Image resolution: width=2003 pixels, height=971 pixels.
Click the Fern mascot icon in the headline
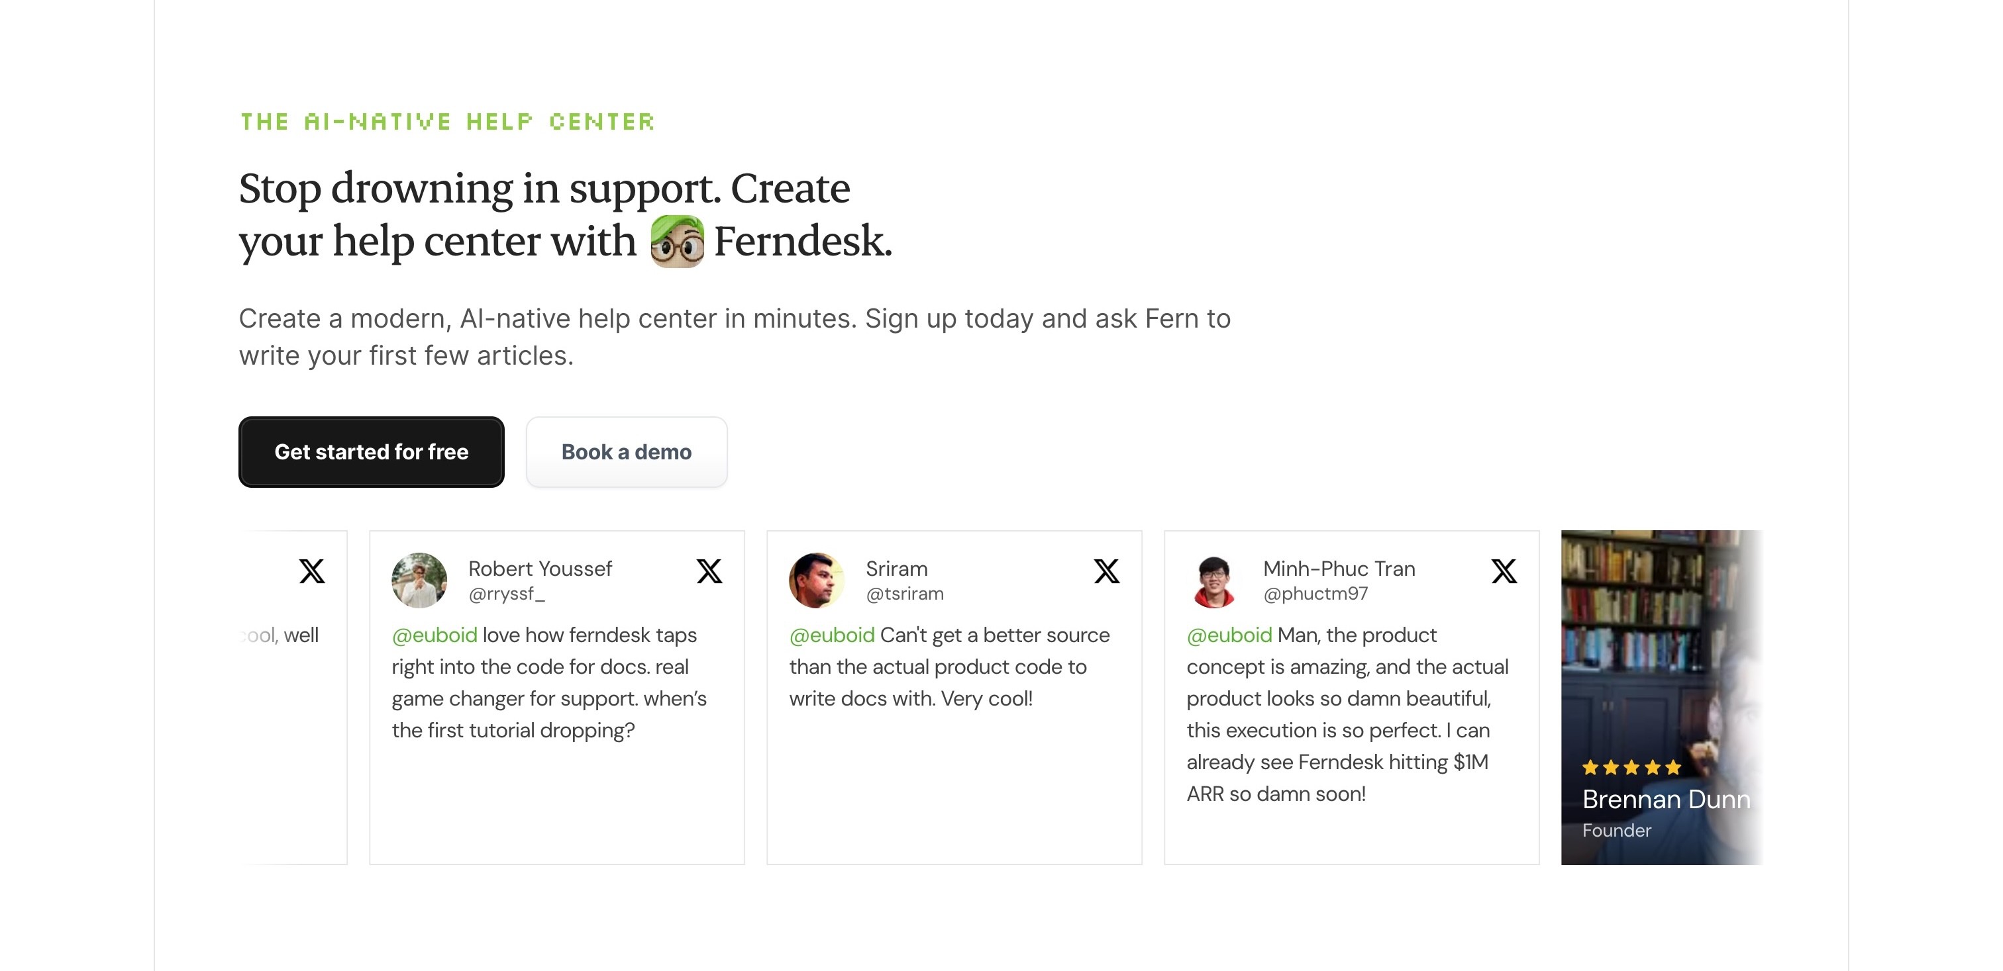click(676, 242)
